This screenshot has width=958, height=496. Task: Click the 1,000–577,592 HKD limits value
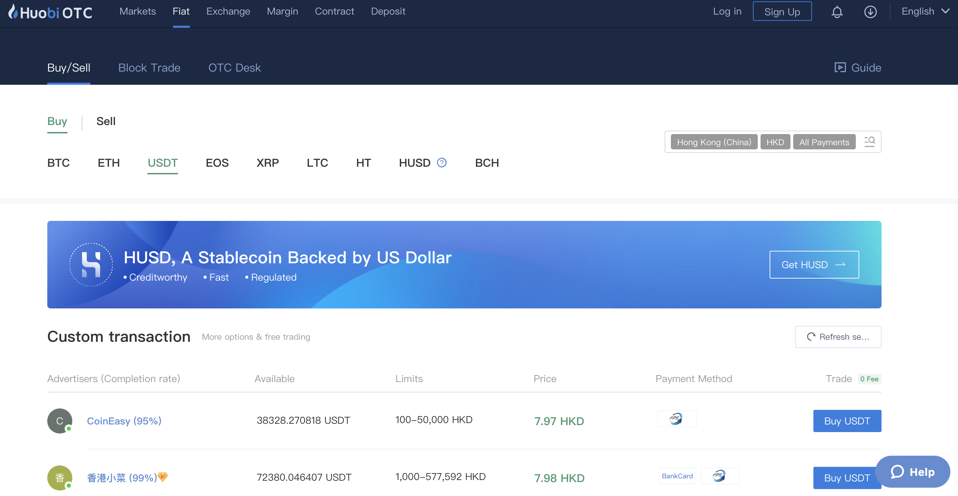[x=440, y=476]
